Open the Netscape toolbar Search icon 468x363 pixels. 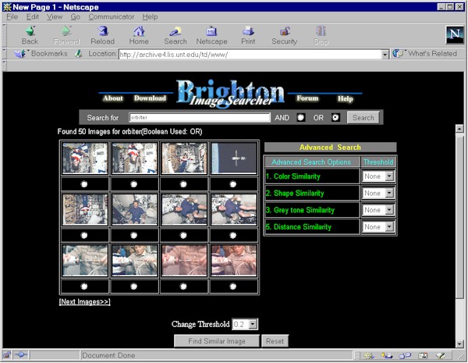[x=175, y=31]
